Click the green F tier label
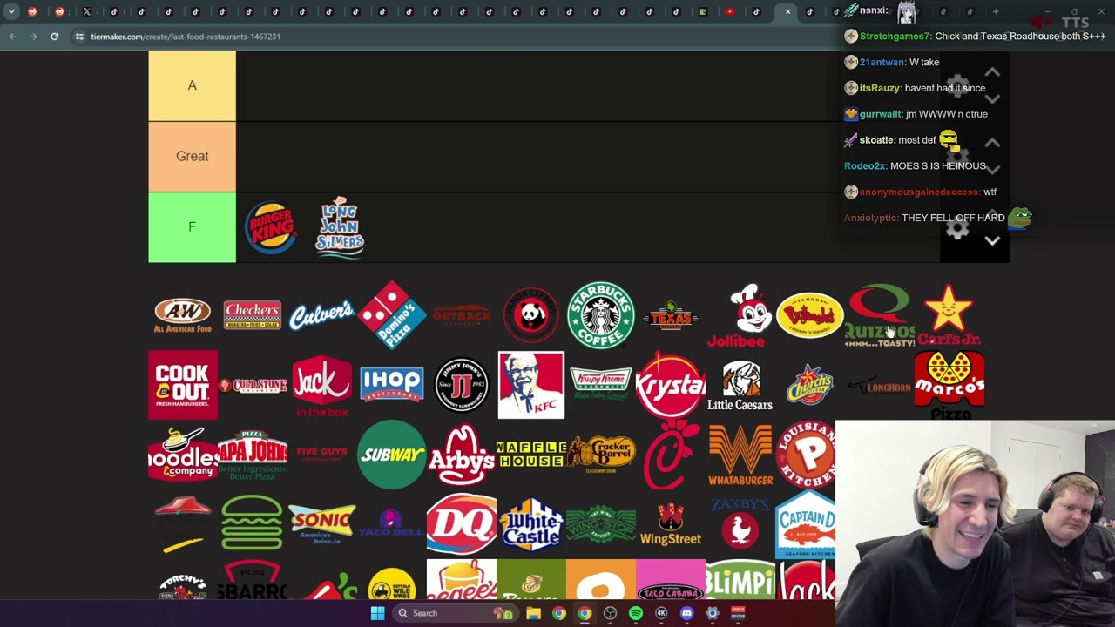The image size is (1115, 627). 192,227
